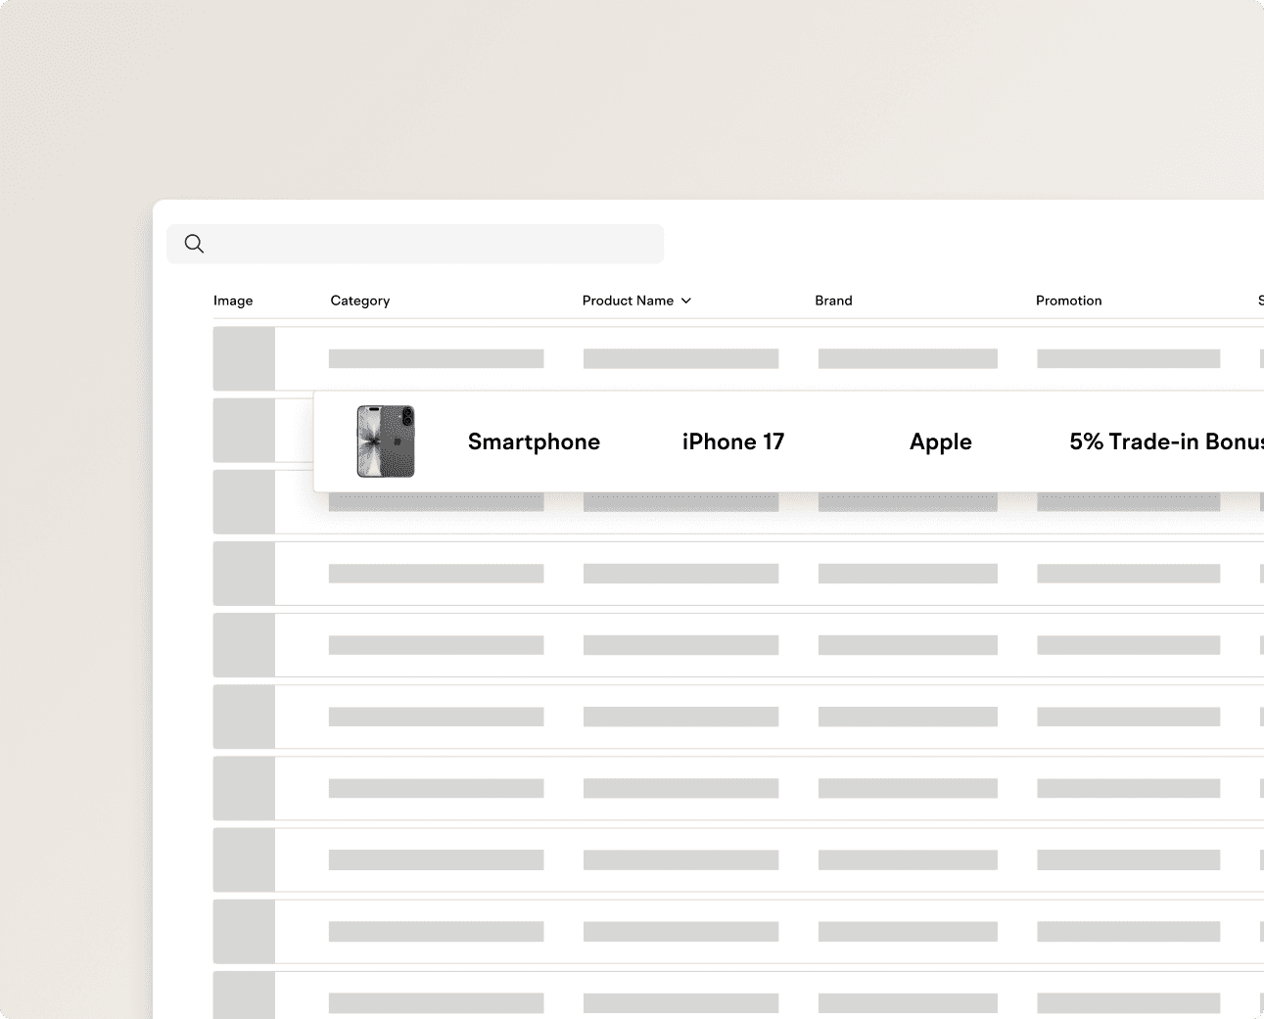Open the iPhone 17 product thumbnail

pyautogui.click(x=386, y=441)
